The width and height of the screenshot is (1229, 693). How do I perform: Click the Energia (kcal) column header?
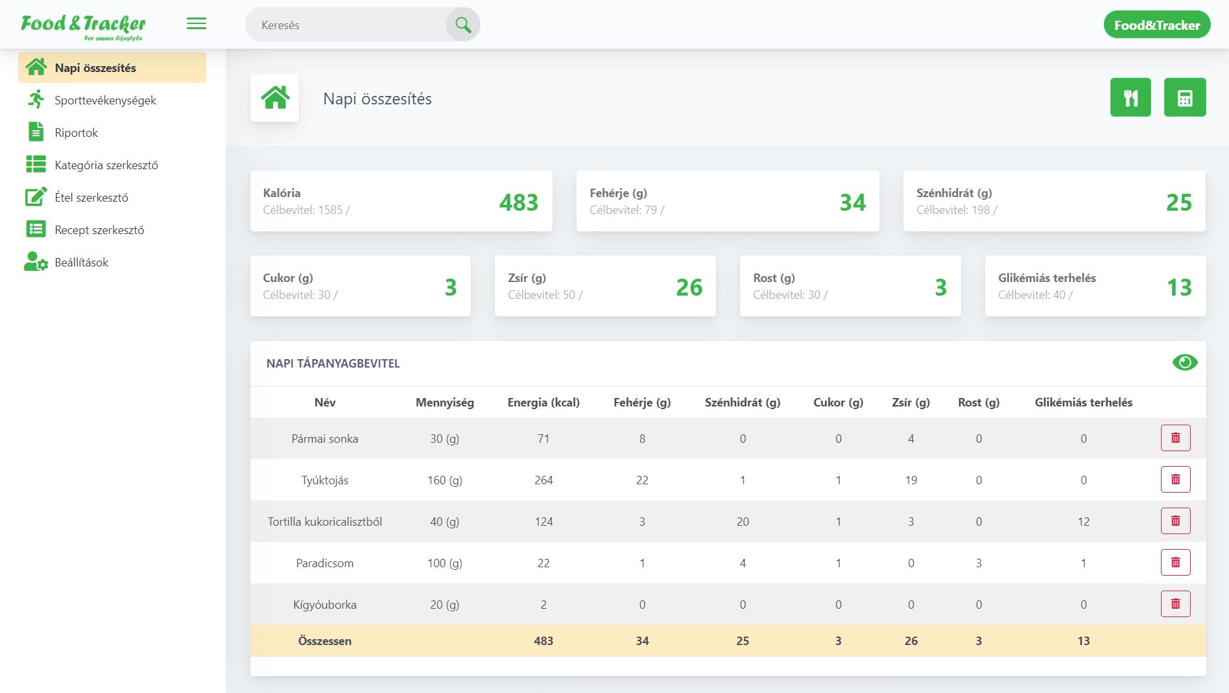coord(543,402)
